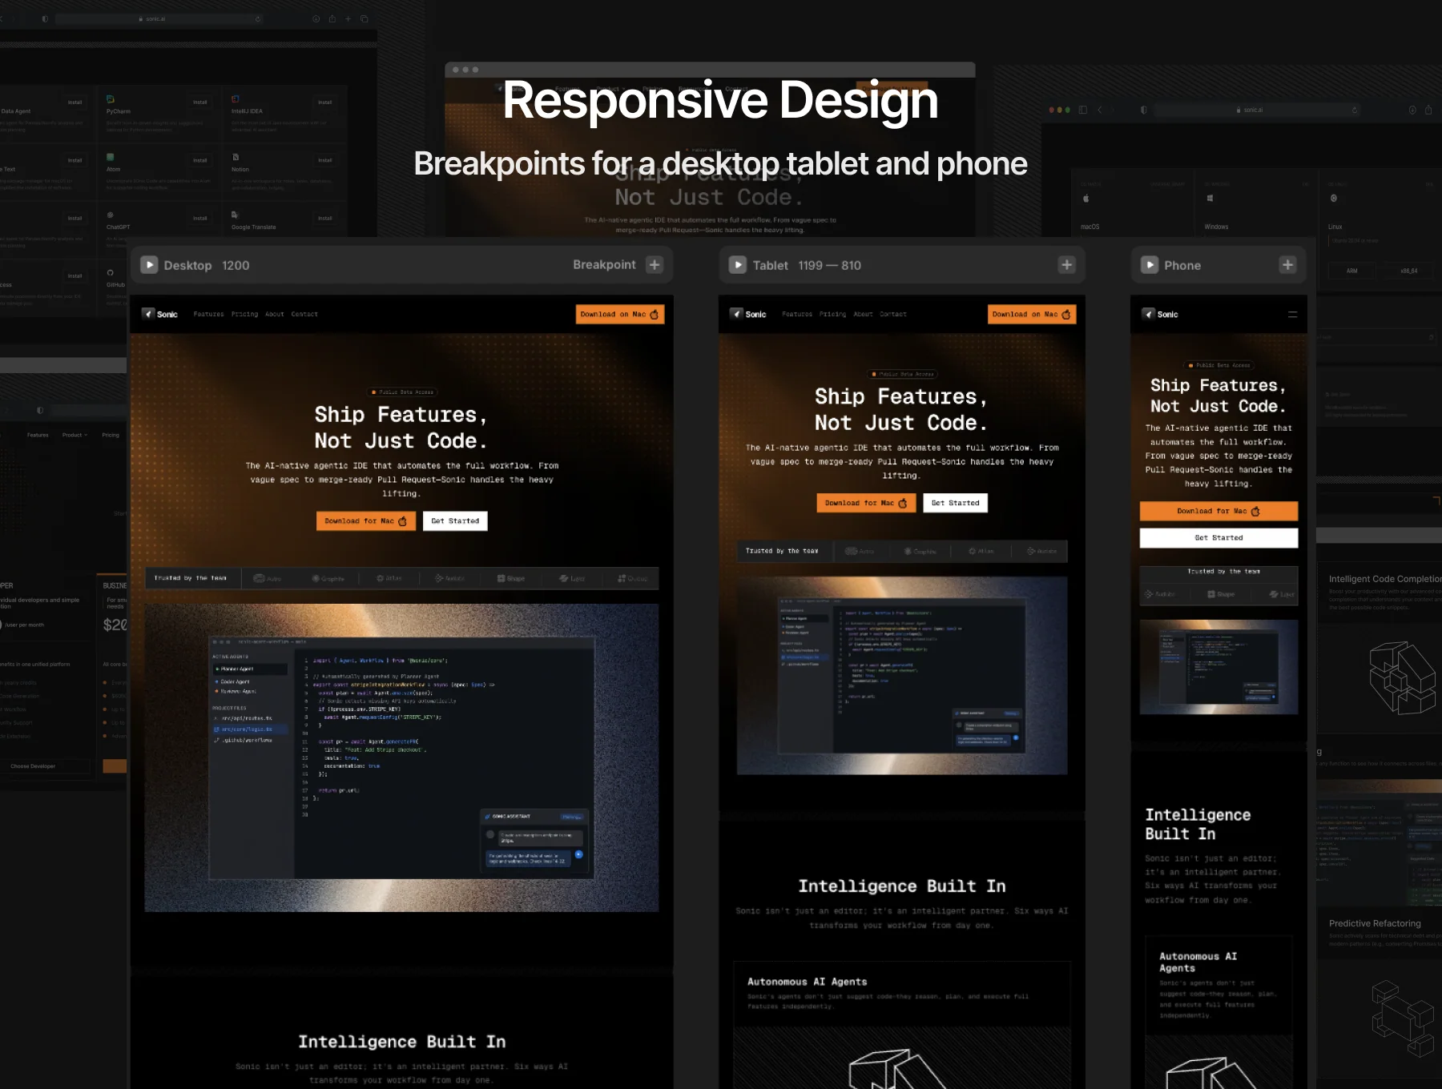Select the Tablet breakpoint label
The image size is (1442, 1089).
tap(770, 265)
